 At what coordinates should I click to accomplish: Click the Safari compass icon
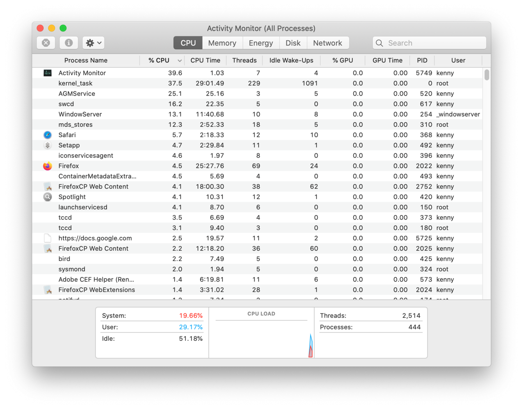(48, 135)
